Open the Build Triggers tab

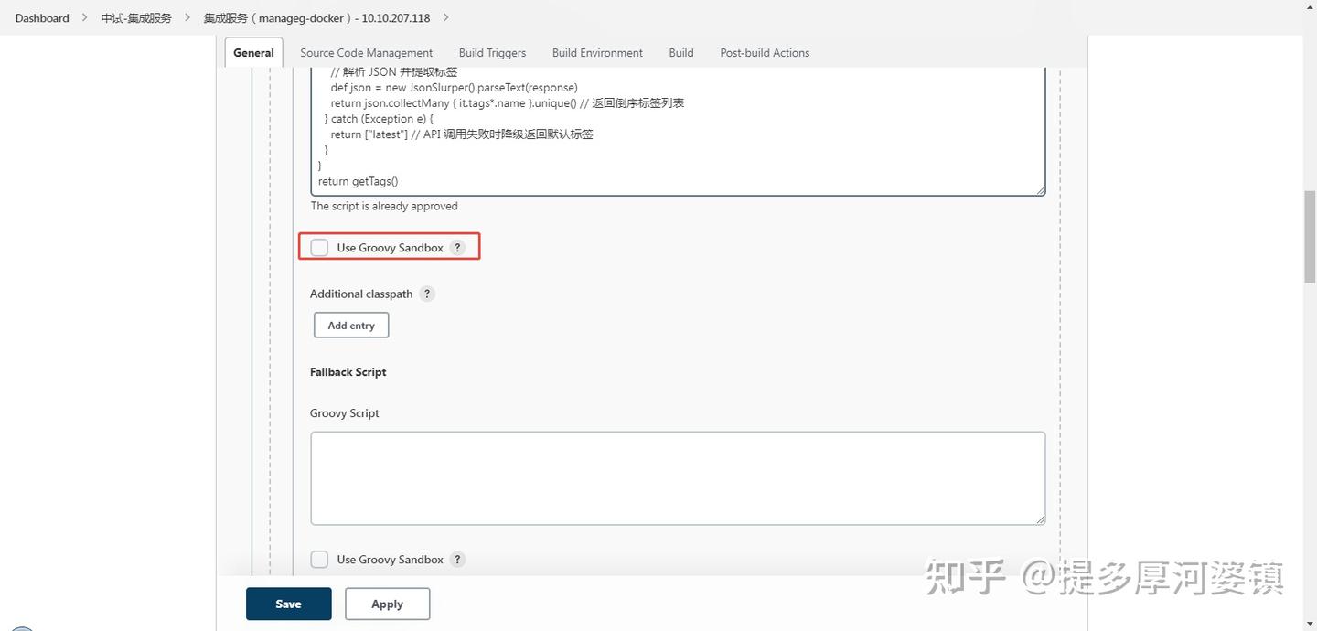pyautogui.click(x=492, y=53)
